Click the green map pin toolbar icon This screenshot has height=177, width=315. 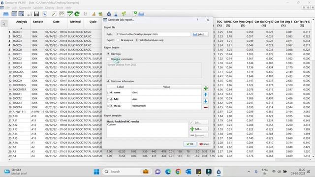click(135, 13)
